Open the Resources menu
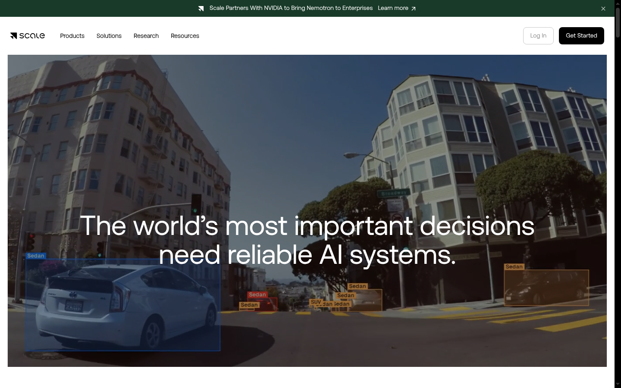 tap(185, 36)
